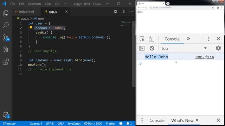Click the browser address bar
The image size is (225, 126).
[x=180, y=8]
